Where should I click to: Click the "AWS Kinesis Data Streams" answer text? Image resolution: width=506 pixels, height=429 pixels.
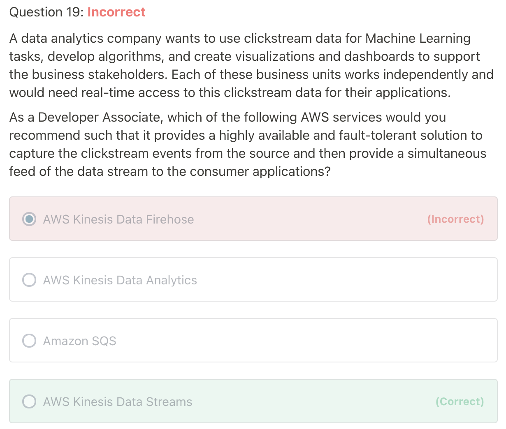coord(118,402)
